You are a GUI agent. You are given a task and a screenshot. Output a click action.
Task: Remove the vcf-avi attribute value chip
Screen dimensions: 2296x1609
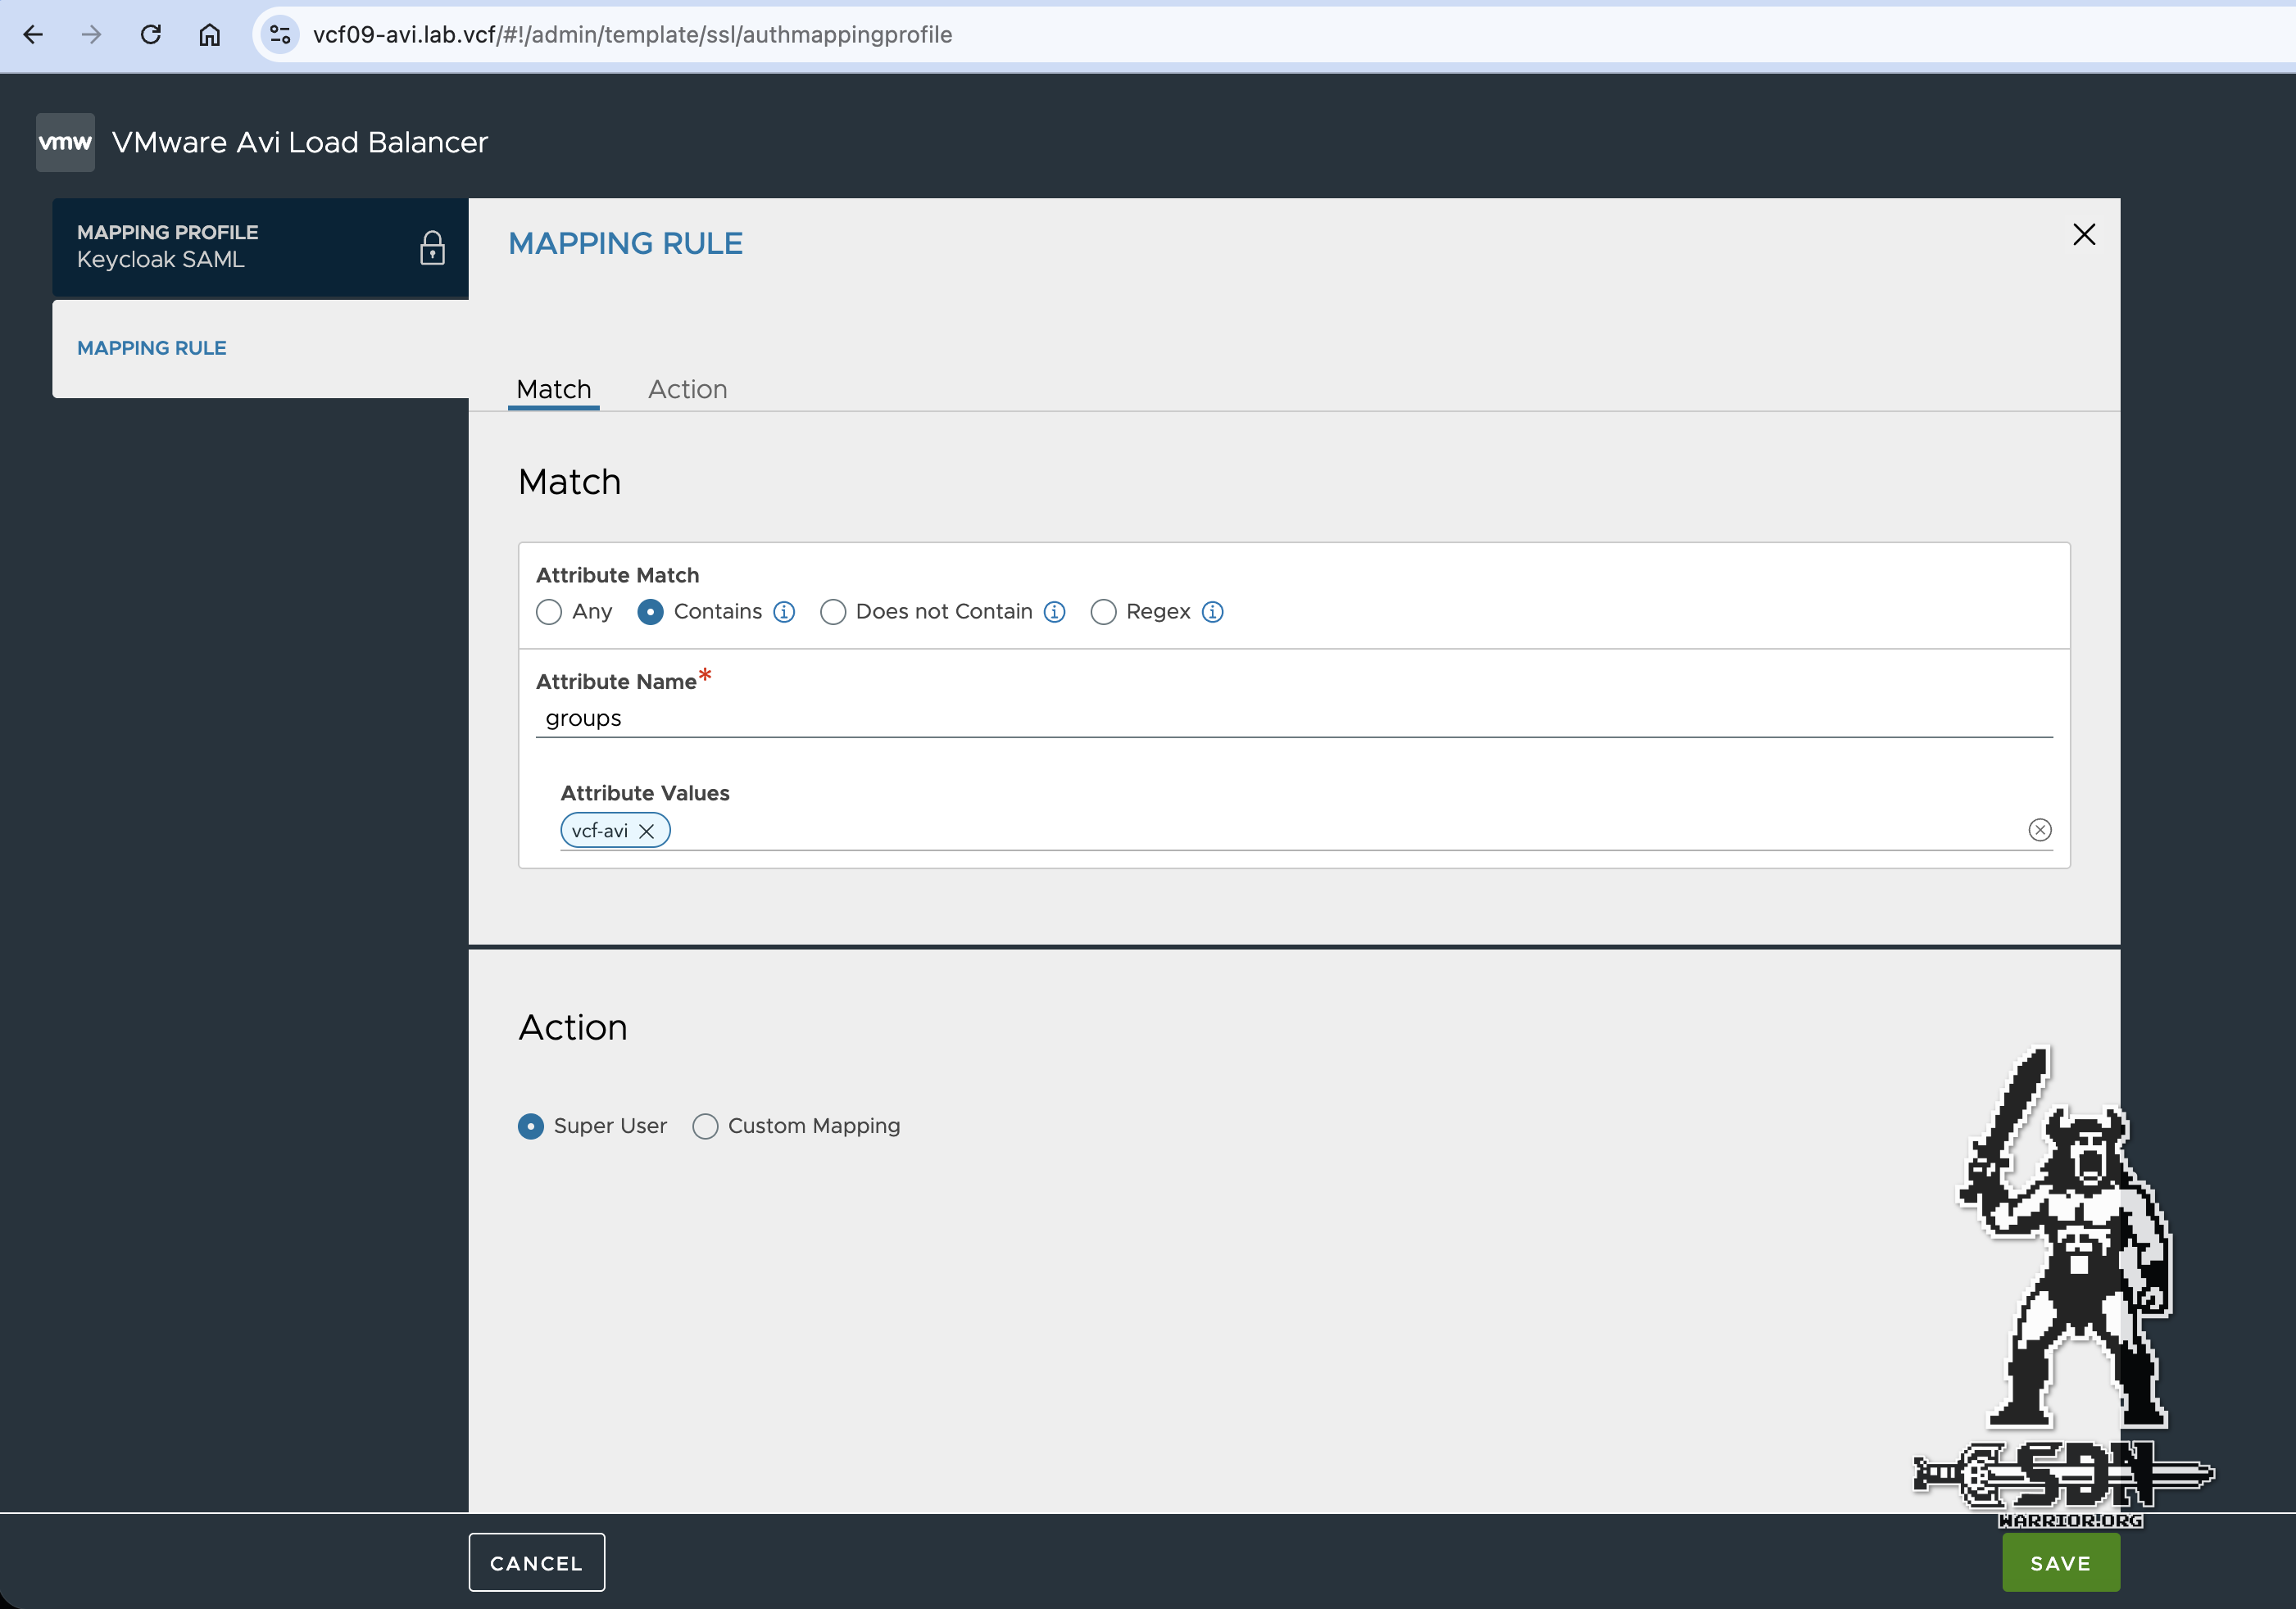(647, 831)
